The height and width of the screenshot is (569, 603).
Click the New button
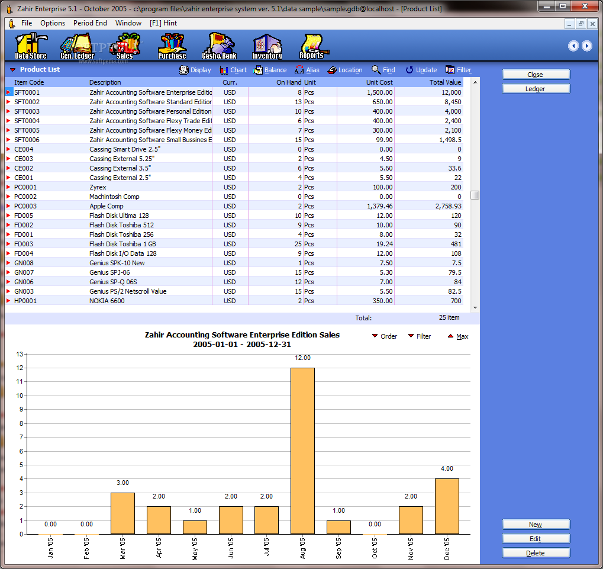pos(536,525)
